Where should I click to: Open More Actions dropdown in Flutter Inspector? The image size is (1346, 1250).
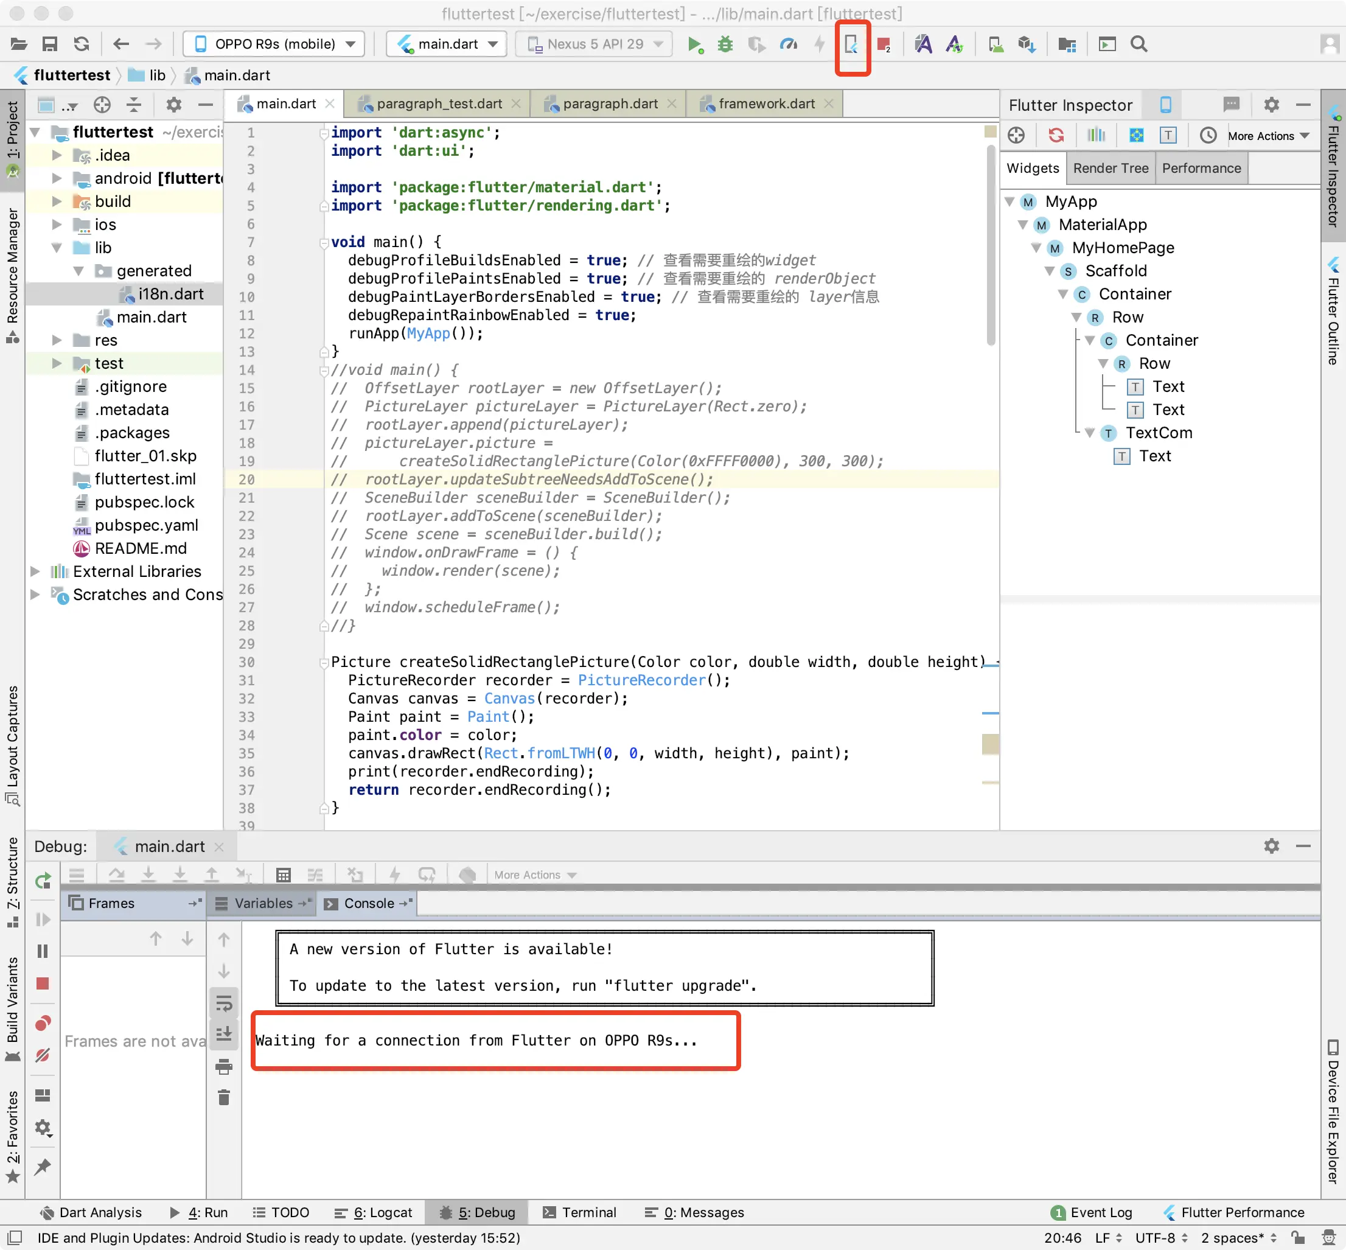1268,136
